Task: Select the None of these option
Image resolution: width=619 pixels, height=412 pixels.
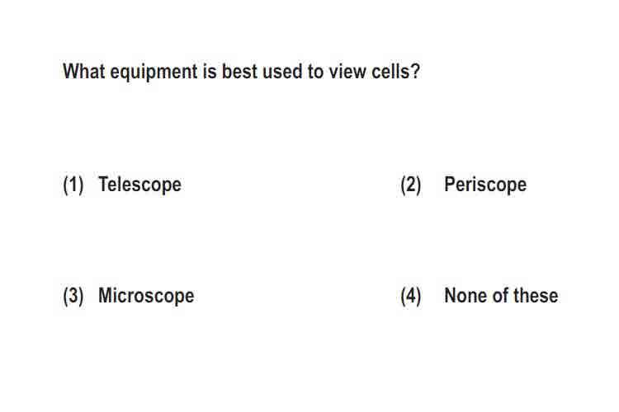Action: point(501,295)
